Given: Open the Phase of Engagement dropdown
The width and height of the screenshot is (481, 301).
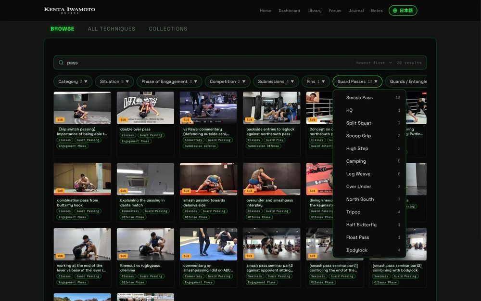Looking at the screenshot, I should [169, 82].
